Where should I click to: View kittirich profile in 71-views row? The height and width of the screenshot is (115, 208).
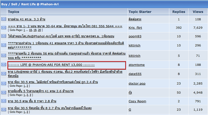point(135,56)
